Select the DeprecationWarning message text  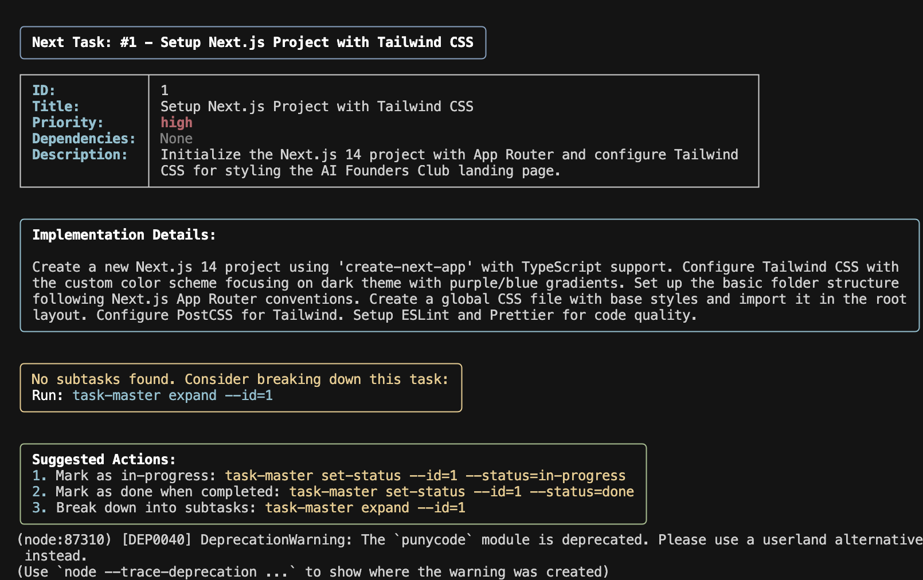click(x=401, y=539)
